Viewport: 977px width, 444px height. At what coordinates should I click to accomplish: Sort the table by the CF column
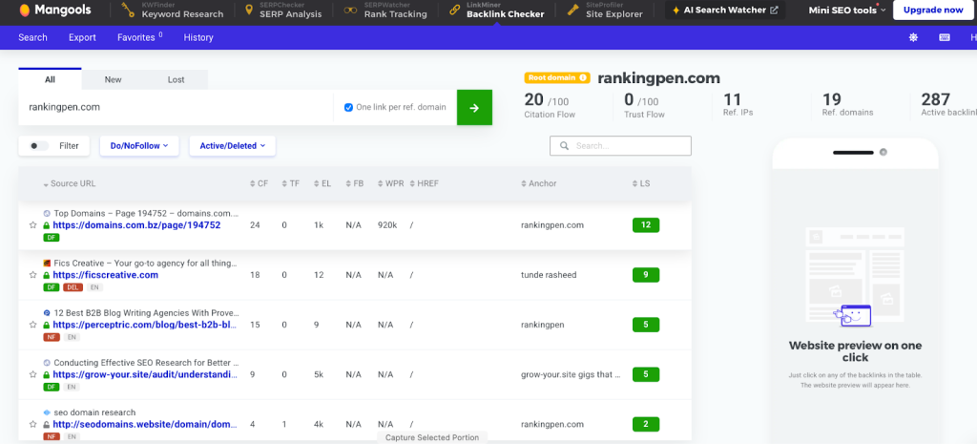258,183
